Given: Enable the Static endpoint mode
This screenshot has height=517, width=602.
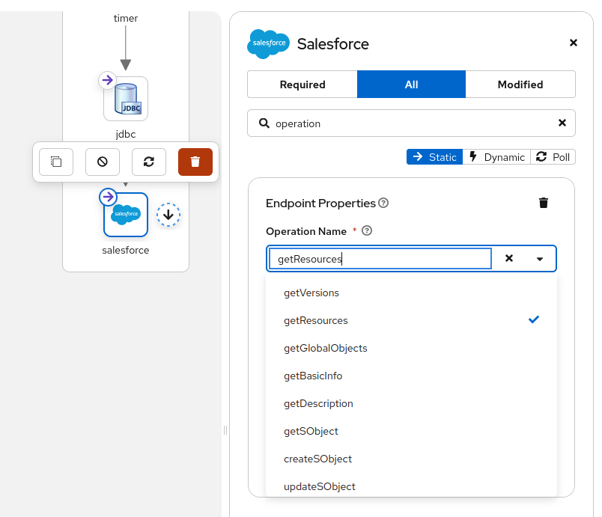Looking at the screenshot, I should [x=434, y=157].
